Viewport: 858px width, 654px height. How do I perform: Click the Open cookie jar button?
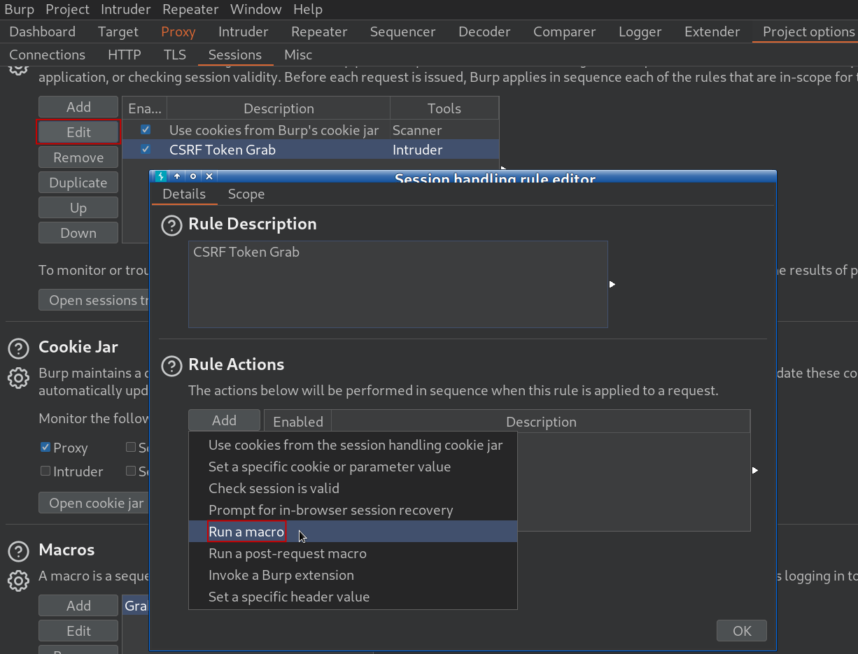(x=94, y=503)
